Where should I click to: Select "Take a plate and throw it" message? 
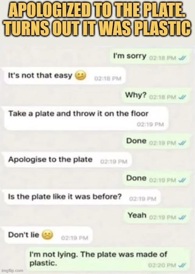pyautogui.click(x=85, y=118)
